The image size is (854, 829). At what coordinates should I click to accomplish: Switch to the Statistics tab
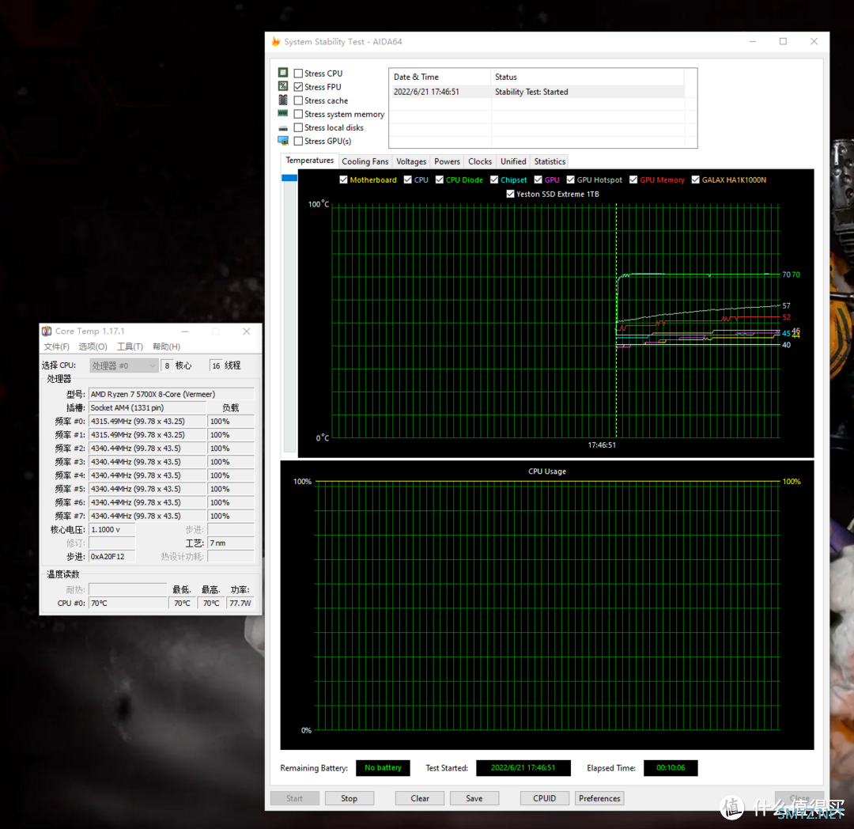click(x=550, y=161)
